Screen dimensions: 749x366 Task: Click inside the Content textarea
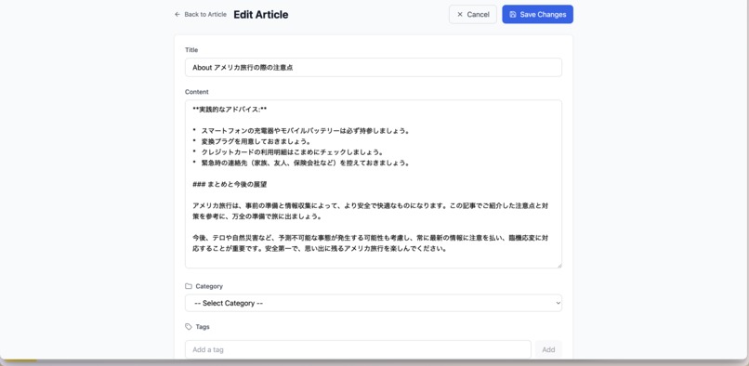tap(373, 184)
